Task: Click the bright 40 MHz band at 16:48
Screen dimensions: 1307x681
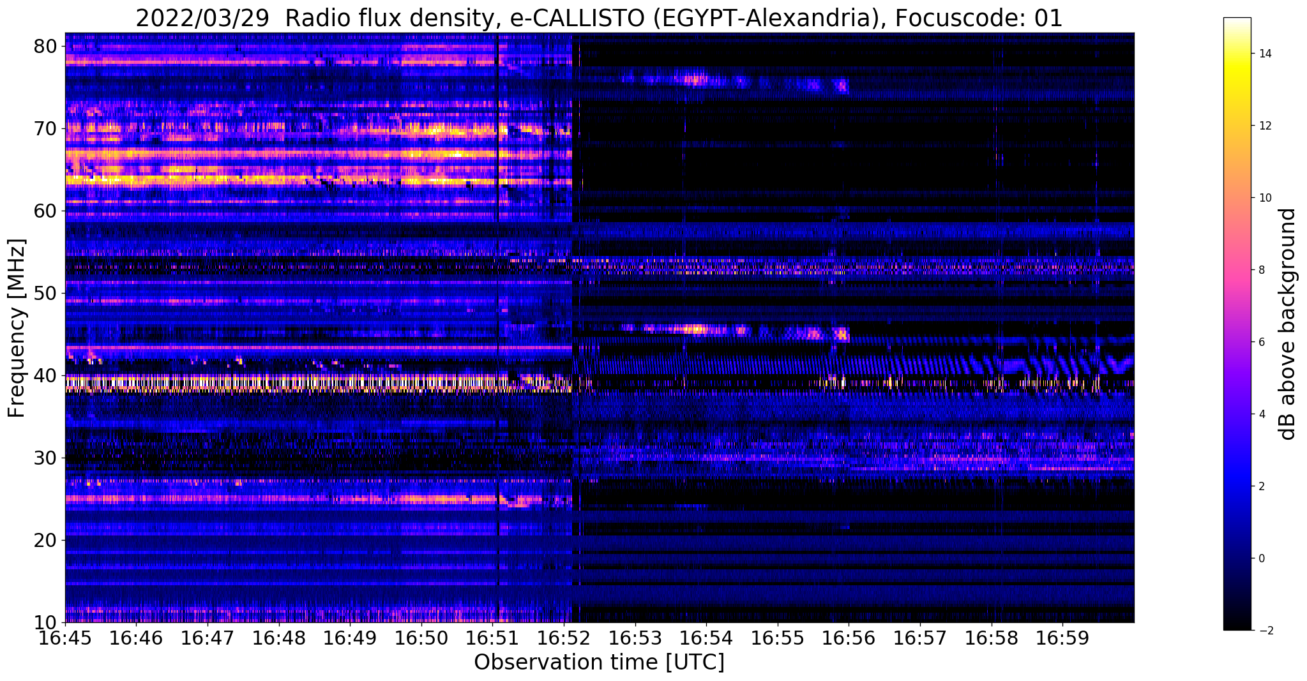Action: point(279,384)
